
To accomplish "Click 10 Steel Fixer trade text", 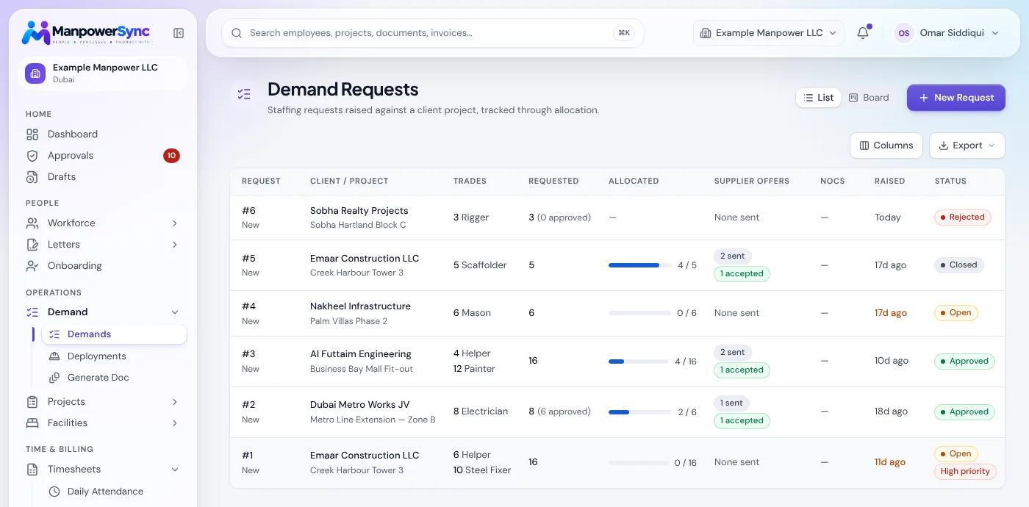I will coord(482,470).
